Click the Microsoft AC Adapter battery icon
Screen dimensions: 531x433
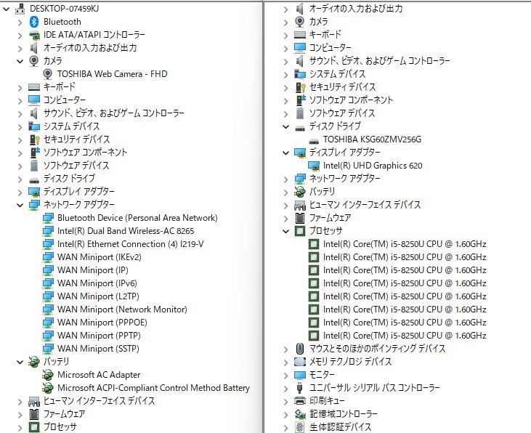coord(48,375)
